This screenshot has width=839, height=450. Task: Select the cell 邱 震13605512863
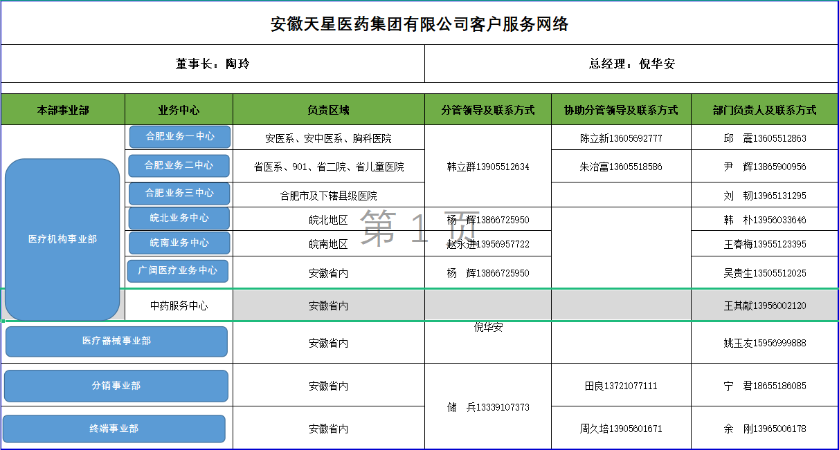(765, 138)
